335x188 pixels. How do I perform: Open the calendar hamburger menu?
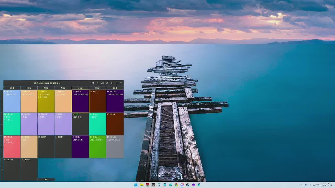[x=121, y=83]
